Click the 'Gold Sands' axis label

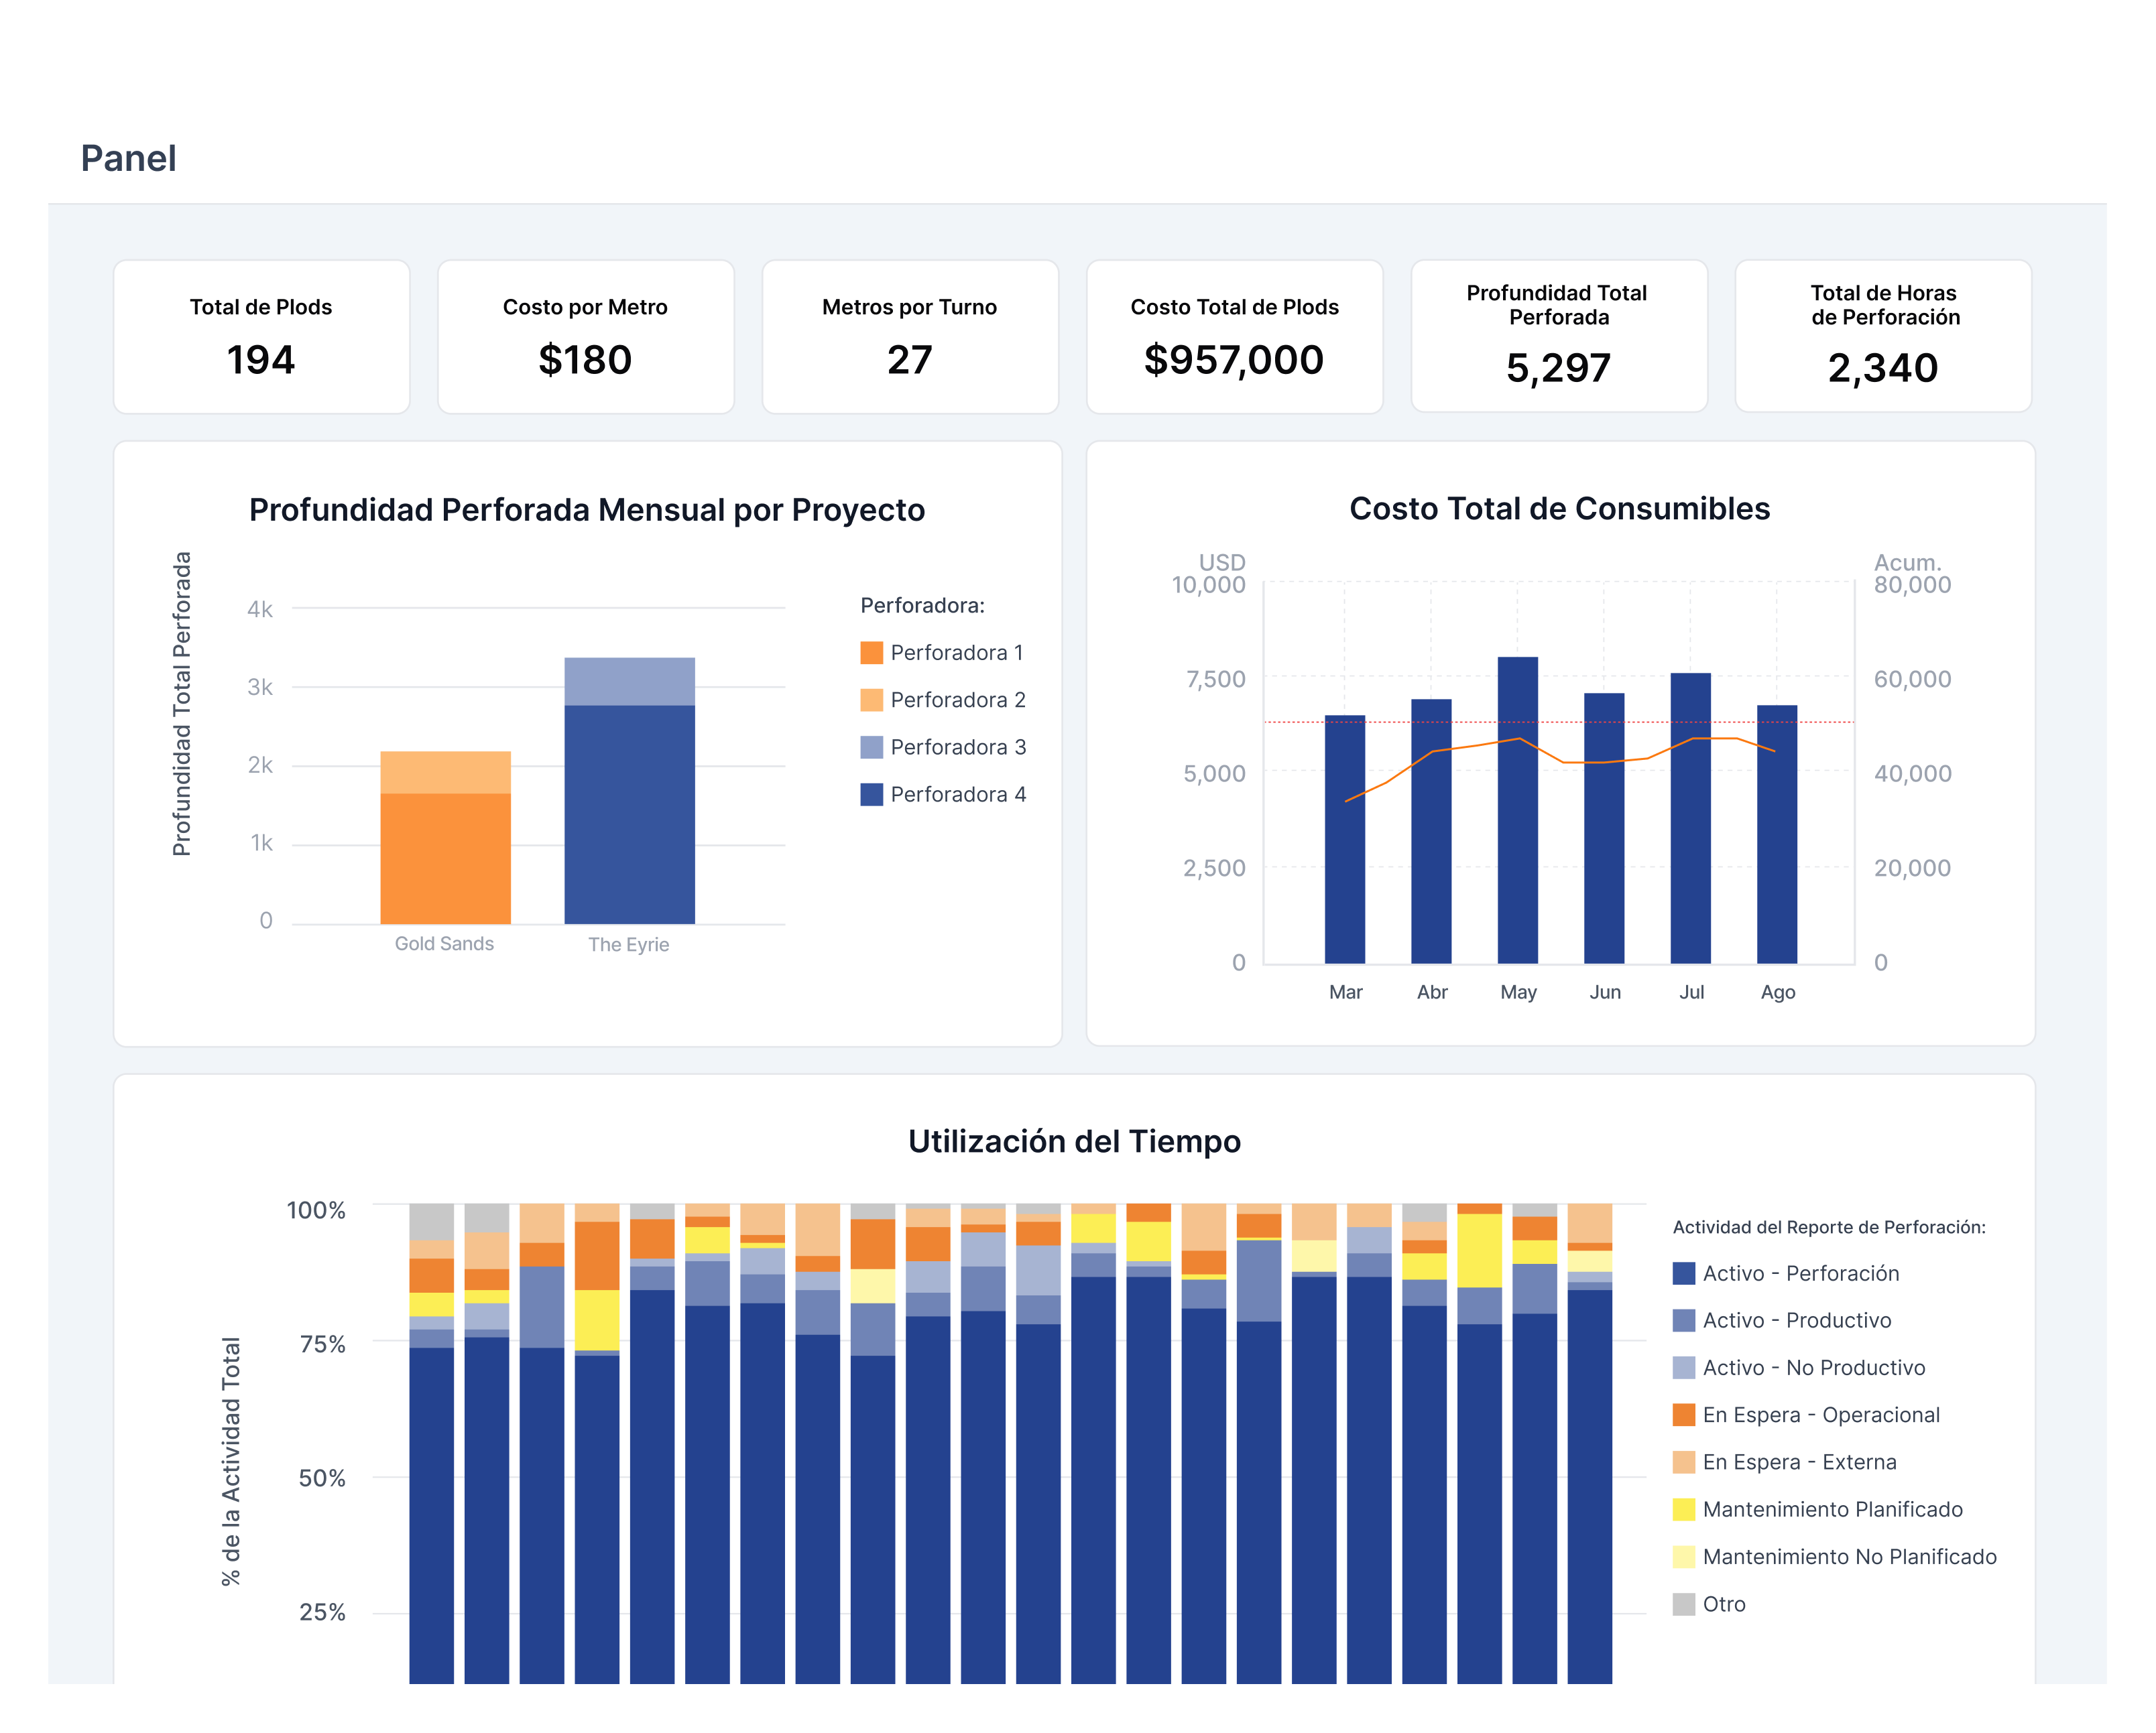tap(444, 944)
